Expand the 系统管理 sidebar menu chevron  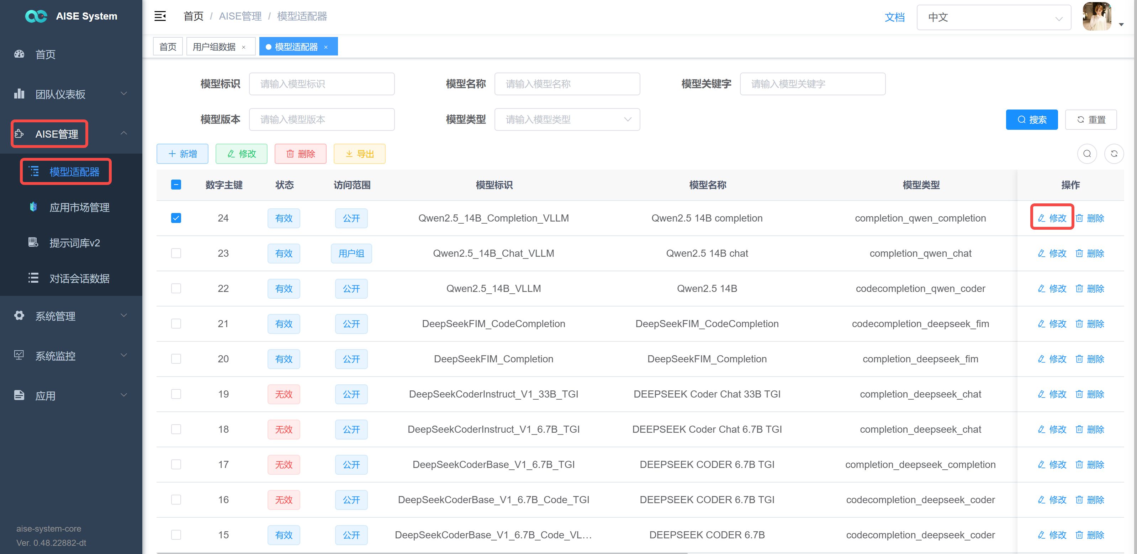coord(124,315)
